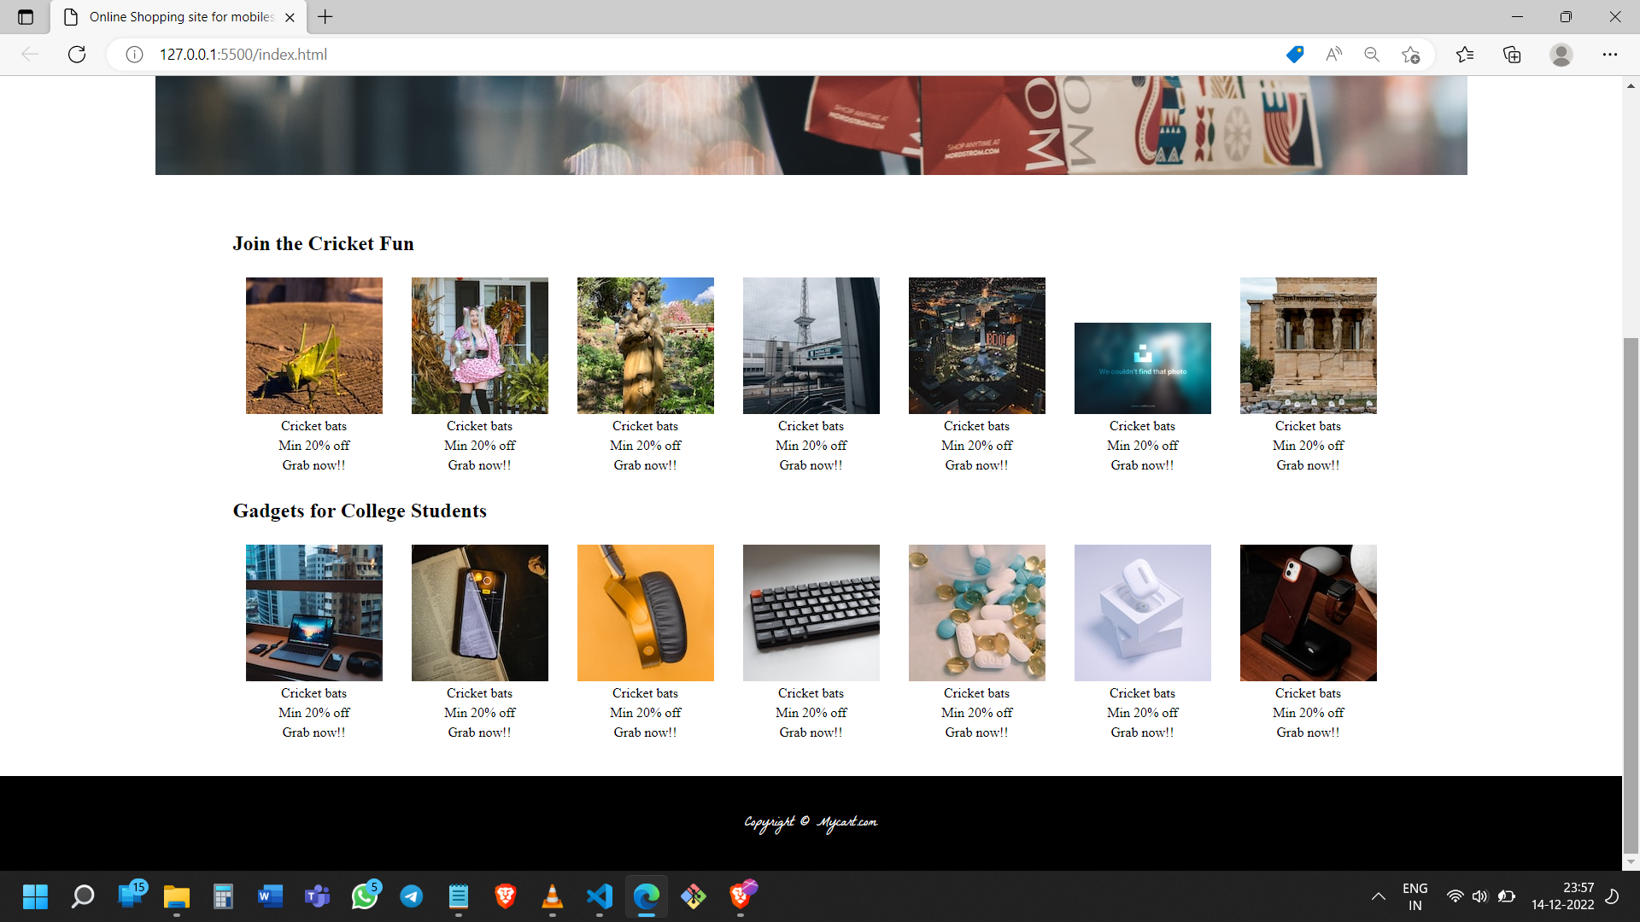Click the browser Back button
The width and height of the screenshot is (1640, 922).
[x=31, y=54]
